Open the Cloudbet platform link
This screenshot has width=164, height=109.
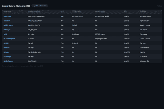[x=7, y=21]
